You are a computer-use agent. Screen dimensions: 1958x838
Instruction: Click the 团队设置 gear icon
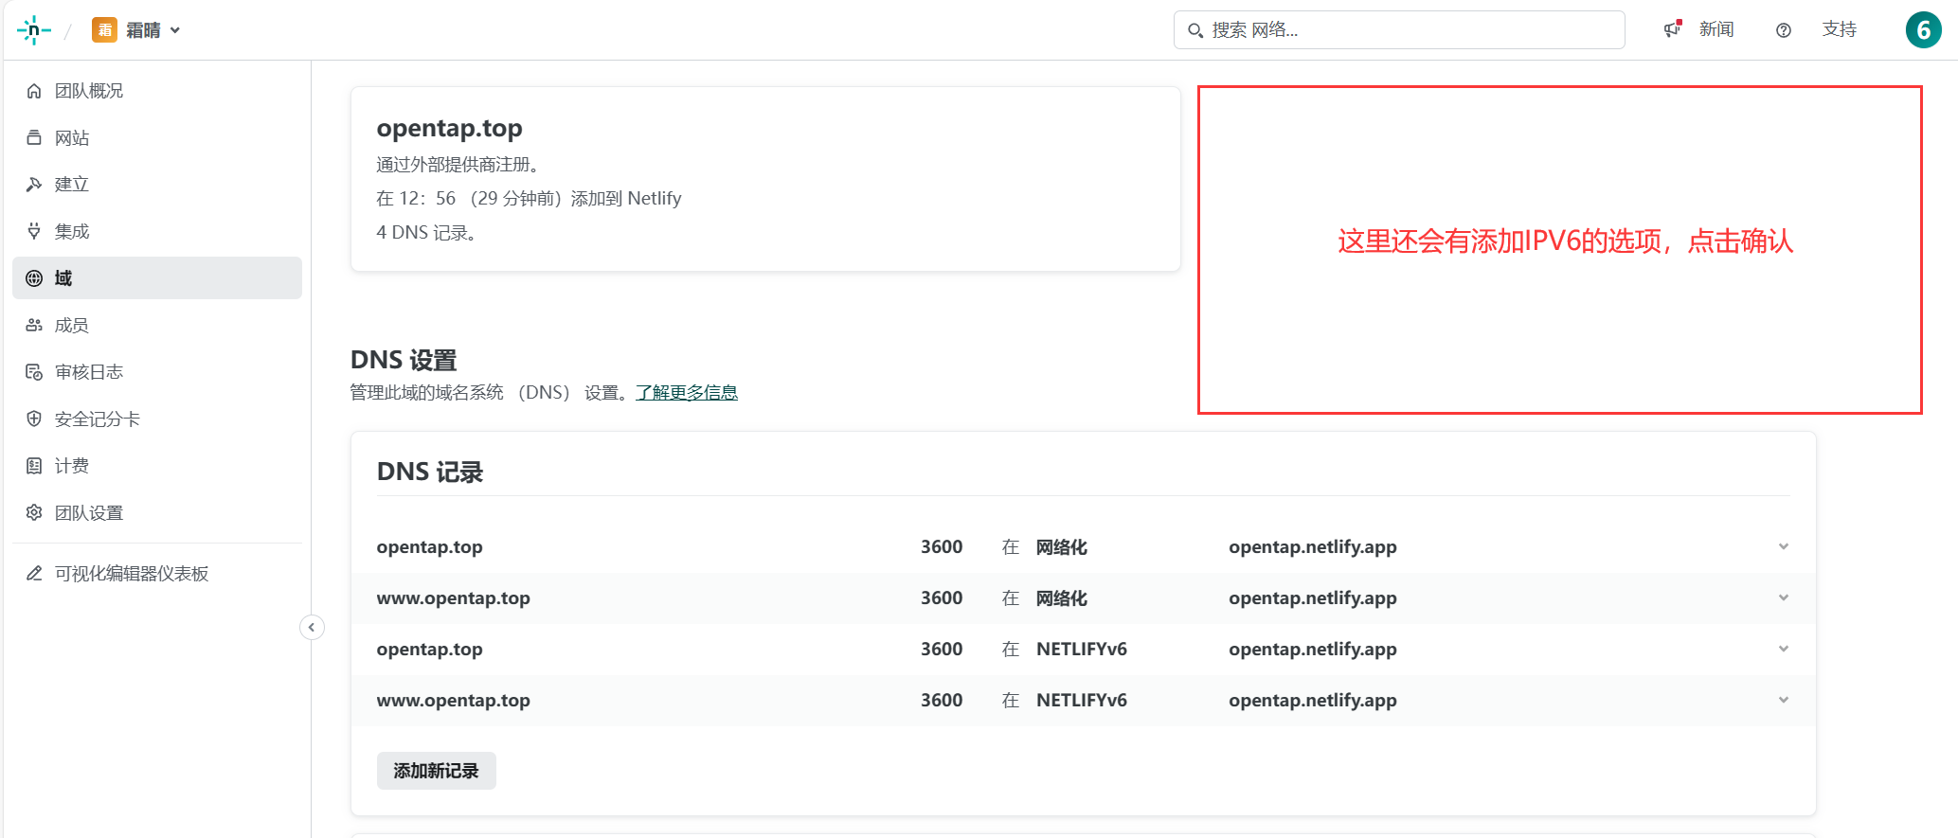click(x=34, y=512)
